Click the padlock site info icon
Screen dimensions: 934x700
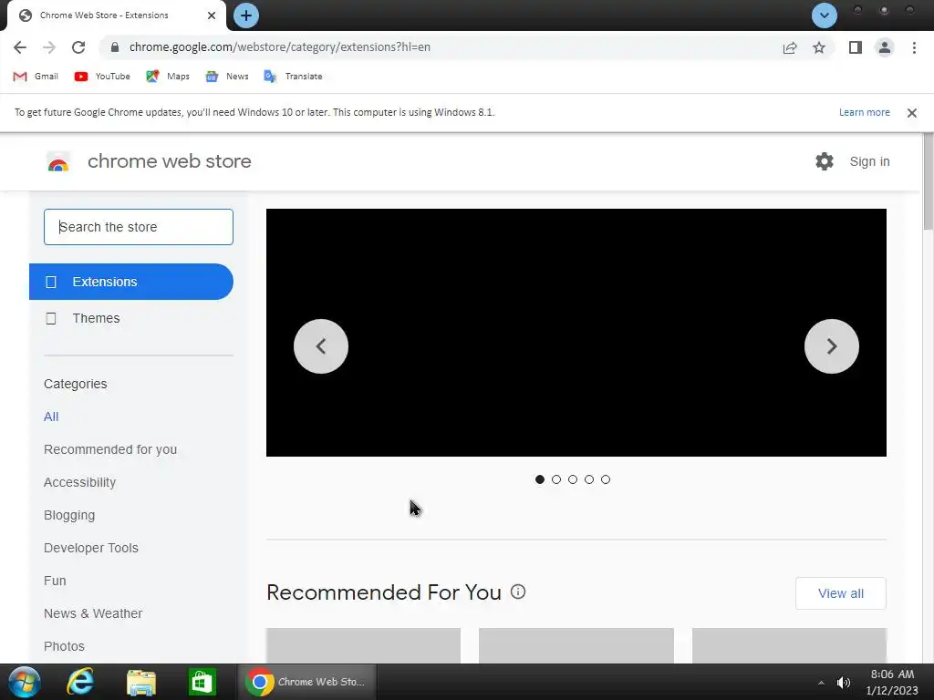click(115, 47)
